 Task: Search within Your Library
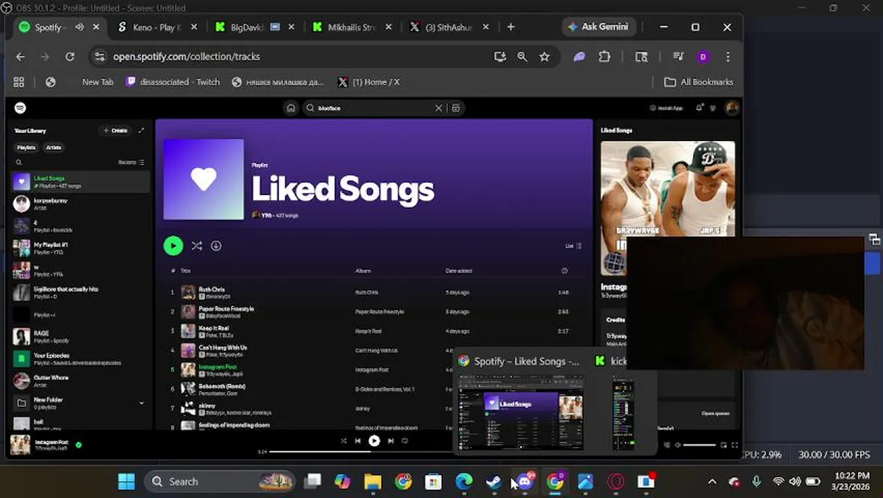tap(19, 163)
